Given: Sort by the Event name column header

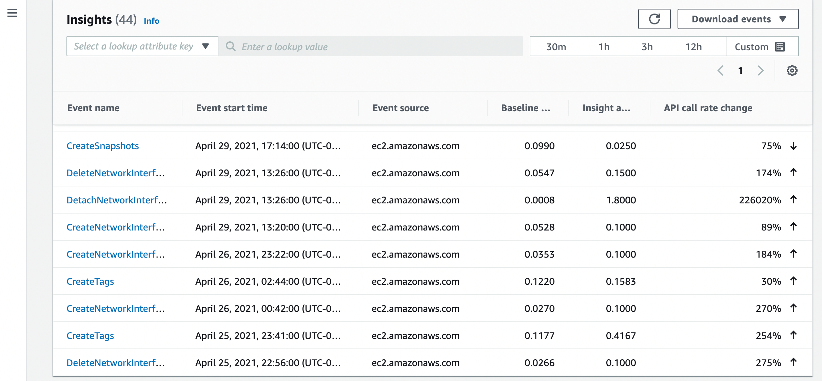Looking at the screenshot, I should 94,108.
